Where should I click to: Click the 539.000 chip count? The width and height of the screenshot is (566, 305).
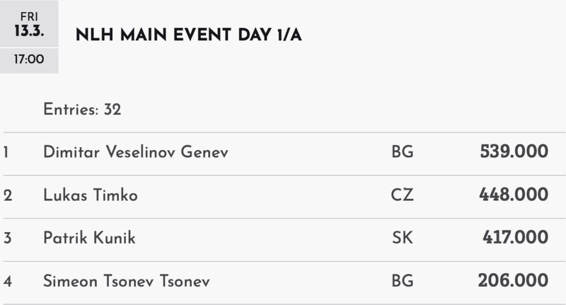pyautogui.click(x=514, y=151)
